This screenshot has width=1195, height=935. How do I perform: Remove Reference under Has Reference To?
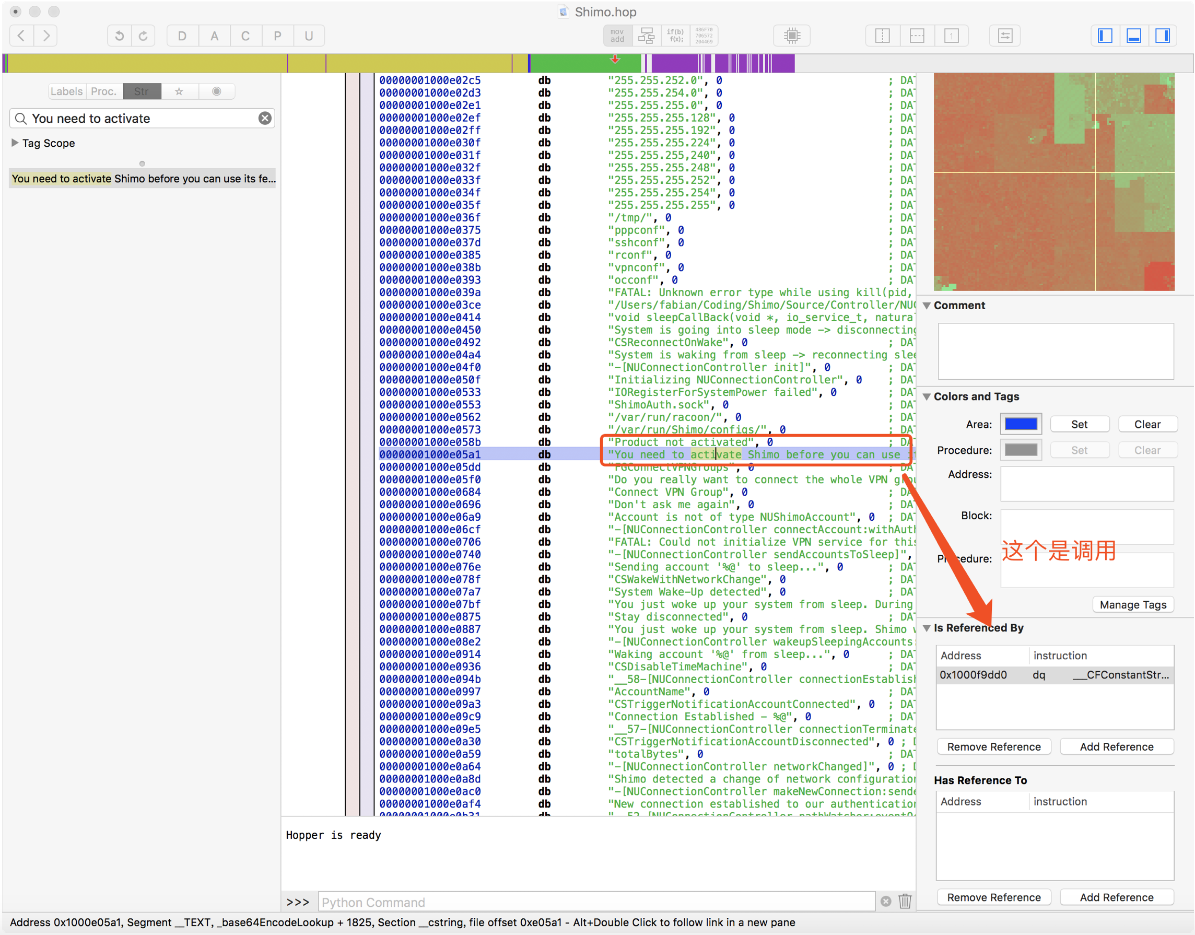point(993,897)
